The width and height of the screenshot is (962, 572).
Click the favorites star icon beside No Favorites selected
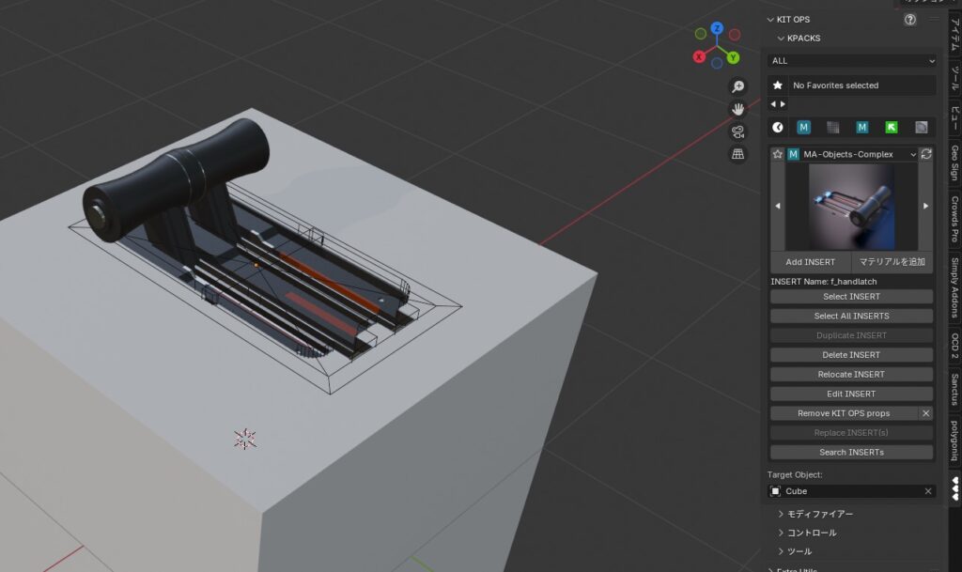tap(777, 85)
